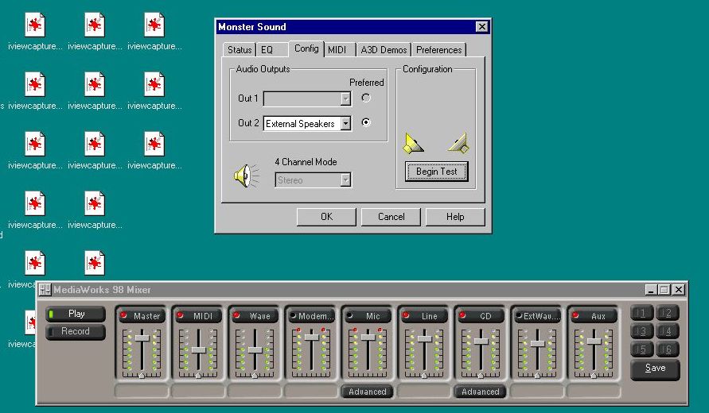Click the sound speaker icon beside 4 Channel Mode
Viewport: 709px width, 413px height.
[247, 176]
